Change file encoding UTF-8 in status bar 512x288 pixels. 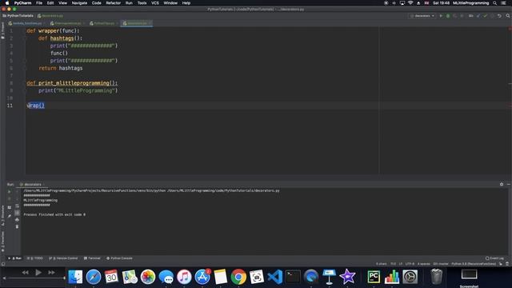click(x=410, y=264)
